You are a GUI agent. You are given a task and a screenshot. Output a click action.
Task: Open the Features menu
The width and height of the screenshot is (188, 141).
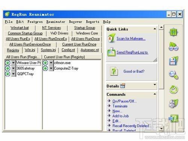(35, 22)
